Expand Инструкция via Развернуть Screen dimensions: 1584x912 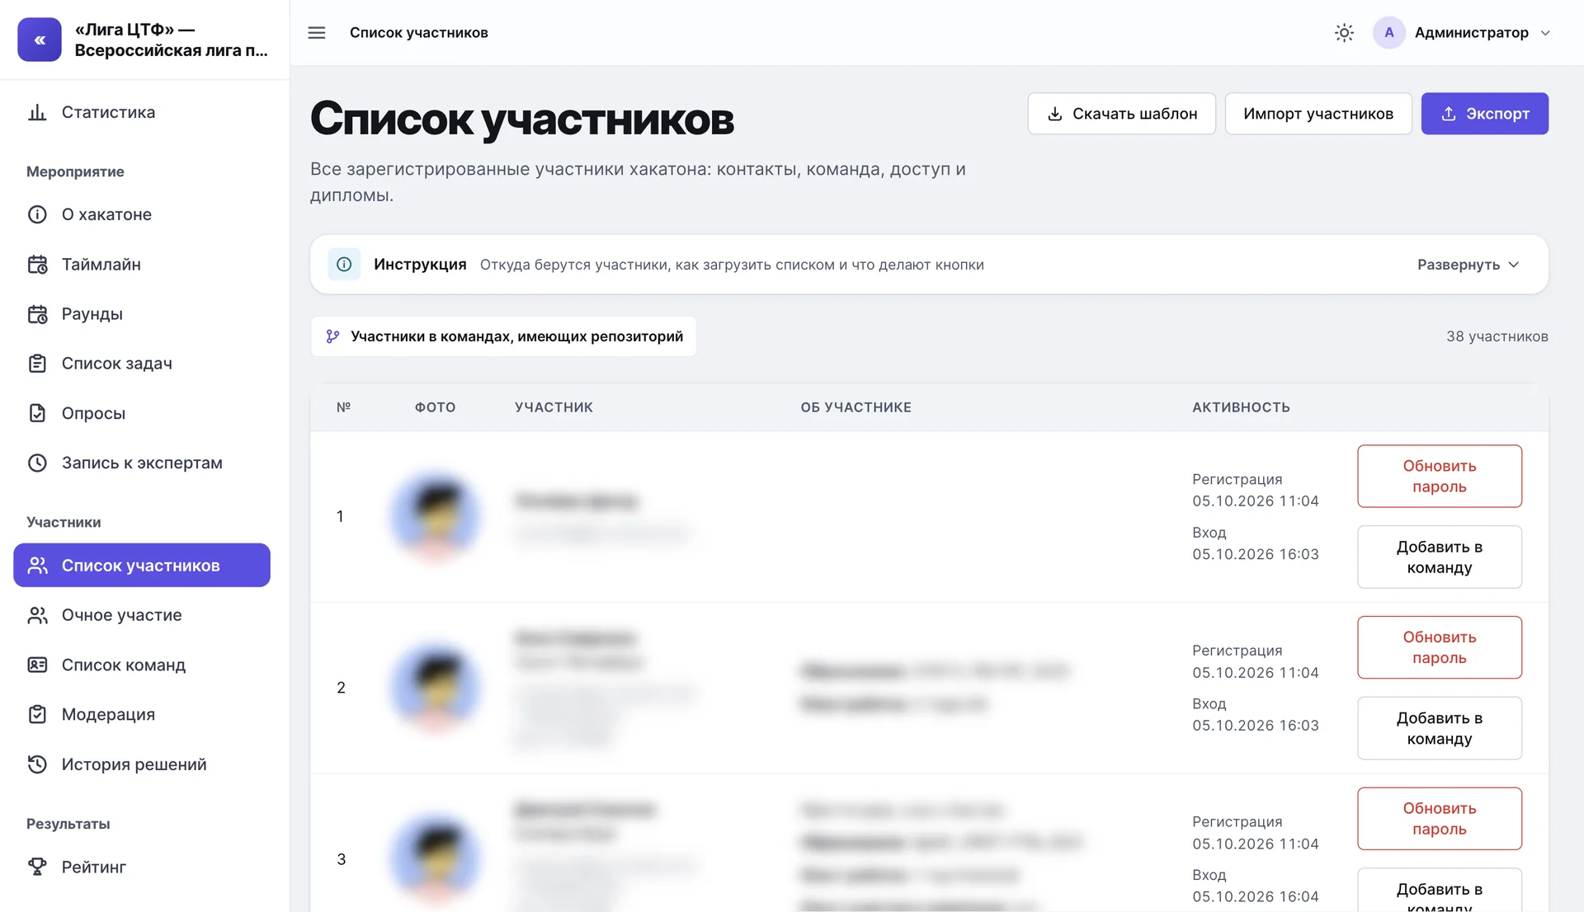(1468, 265)
